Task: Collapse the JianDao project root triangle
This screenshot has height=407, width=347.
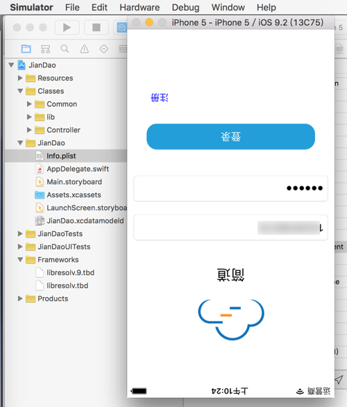Action: coord(11,65)
